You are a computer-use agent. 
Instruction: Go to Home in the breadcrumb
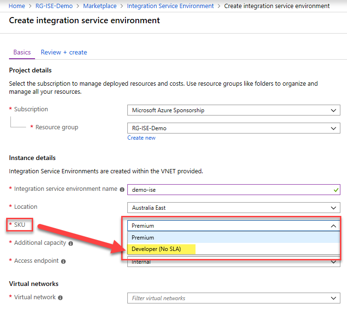point(17,6)
